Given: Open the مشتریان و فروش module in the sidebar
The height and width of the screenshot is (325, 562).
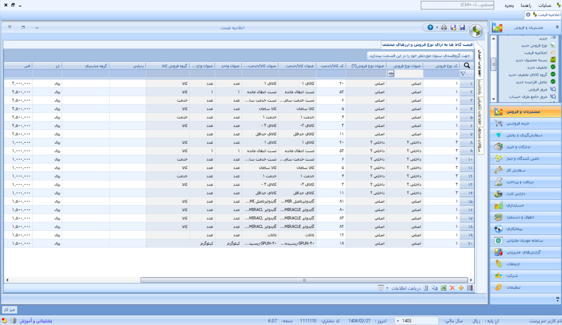Looking at the screenshot, I should [526, 112].
